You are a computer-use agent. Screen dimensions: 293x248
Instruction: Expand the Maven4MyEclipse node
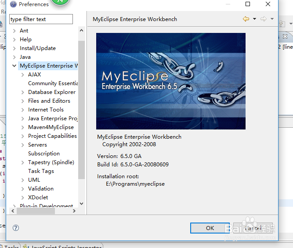click(x=22, y=127)
